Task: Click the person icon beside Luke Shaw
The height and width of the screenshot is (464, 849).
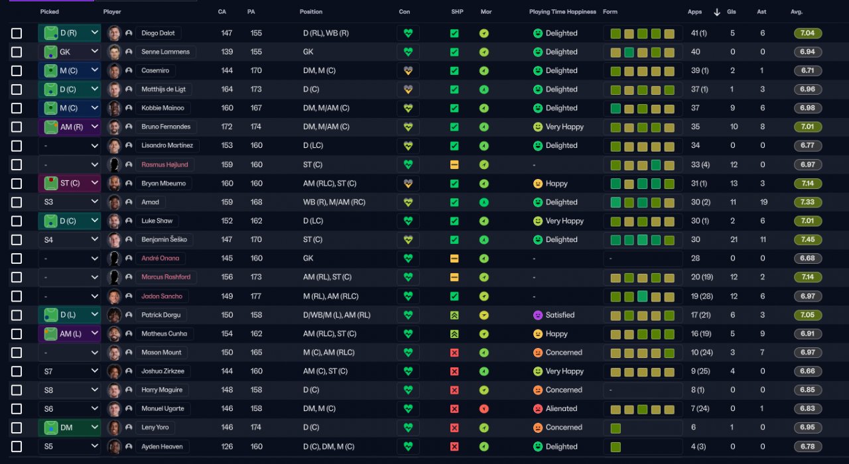Action: (x=129, y=221)
